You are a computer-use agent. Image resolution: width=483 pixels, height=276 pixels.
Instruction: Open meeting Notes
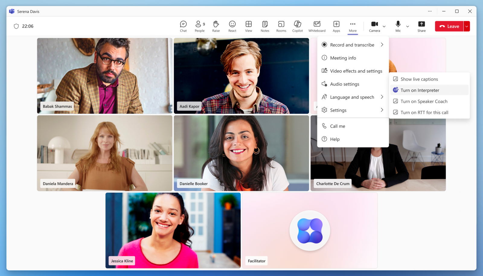tap(265, 26)
